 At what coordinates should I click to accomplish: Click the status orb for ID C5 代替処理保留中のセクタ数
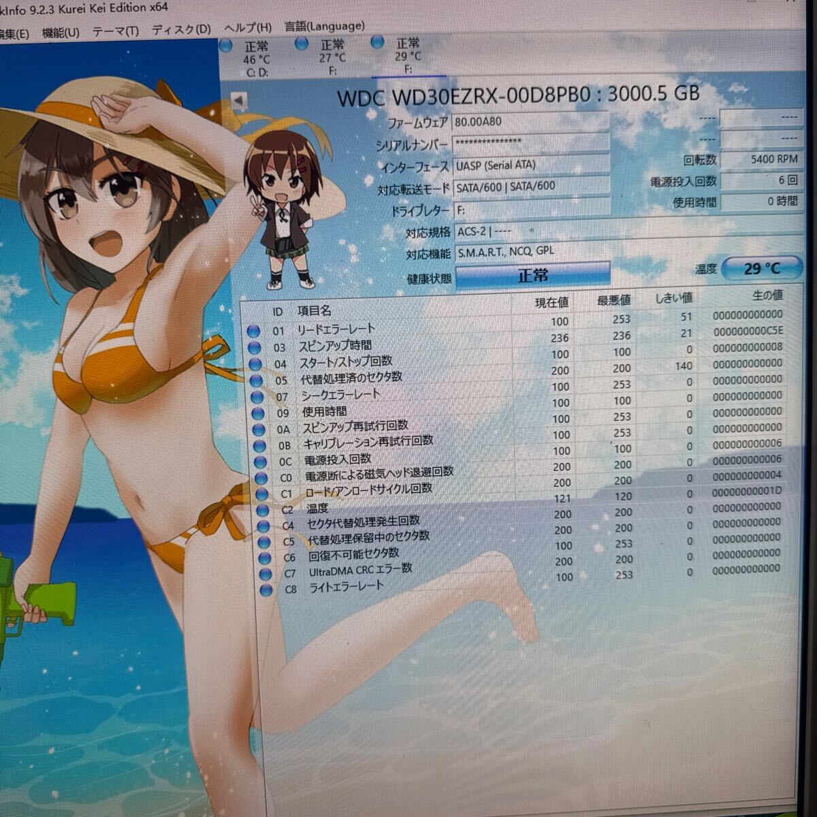[263, 542]
